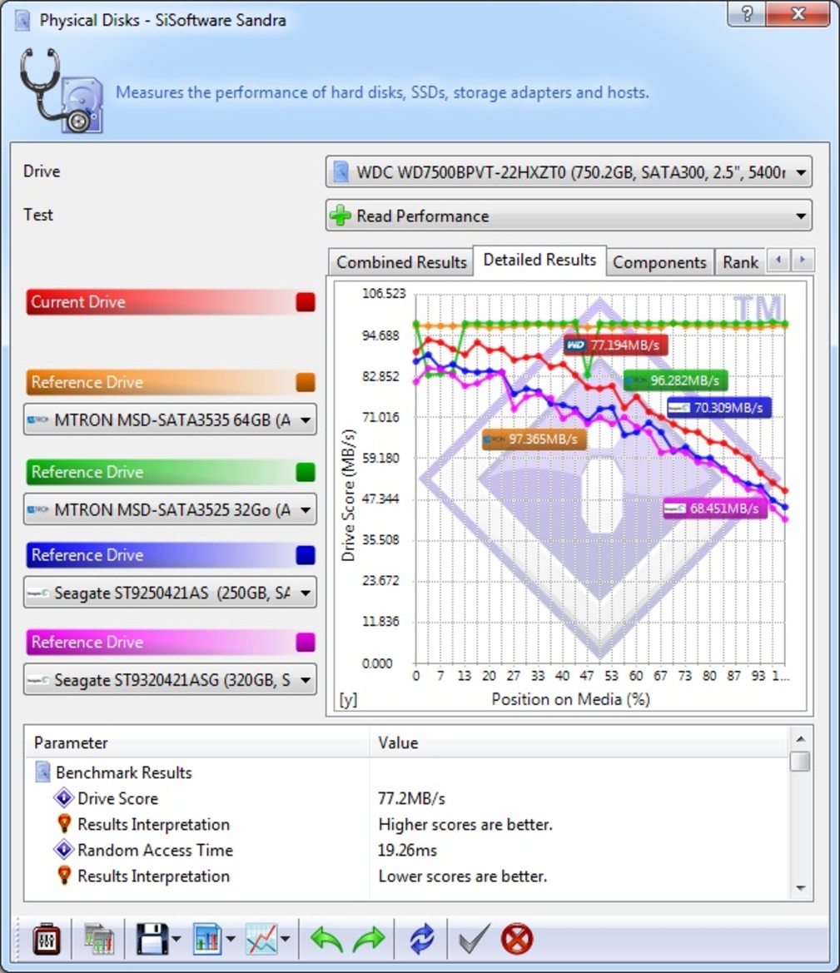The height and width of the screenshot is (973, 840).
Task: Click the tab strip left arrow
Action: (778, 260)
